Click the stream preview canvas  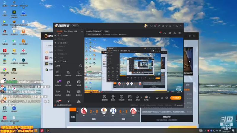[134, 65]
